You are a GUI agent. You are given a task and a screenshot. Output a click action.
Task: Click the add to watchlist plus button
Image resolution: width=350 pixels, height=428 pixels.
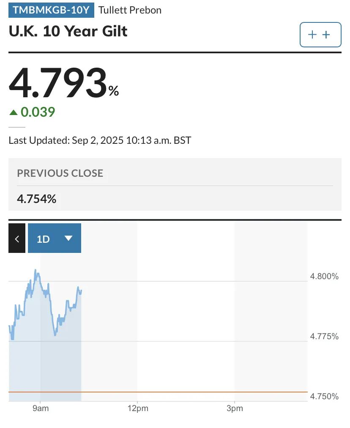tap(320, 35)
